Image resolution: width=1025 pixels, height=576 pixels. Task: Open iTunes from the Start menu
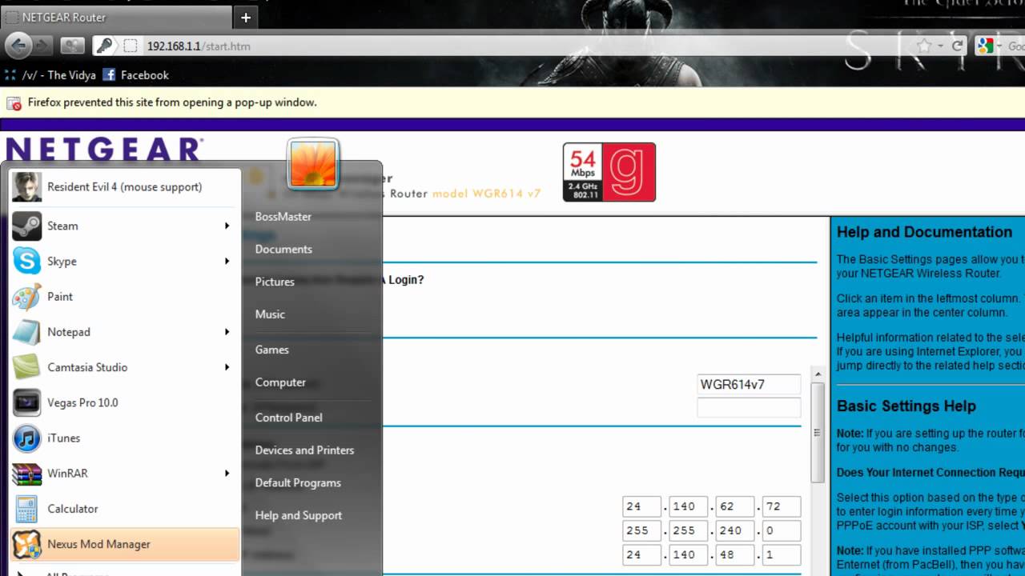click(x=124, y=438)
